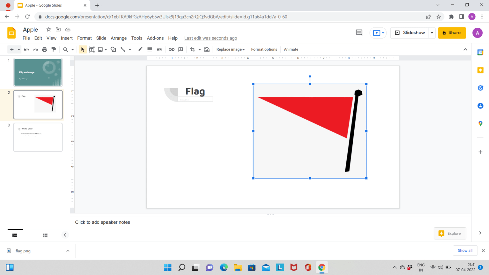Image resolution: width=489 pixels, height=275 pixels.
Task: Toggle filmstrip view at bottom left
Action: coord(15,235)
